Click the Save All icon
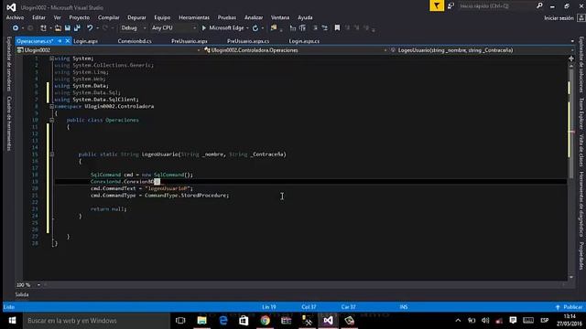Image resolution: width=586 pixels, height=329 pixels. 77,28
